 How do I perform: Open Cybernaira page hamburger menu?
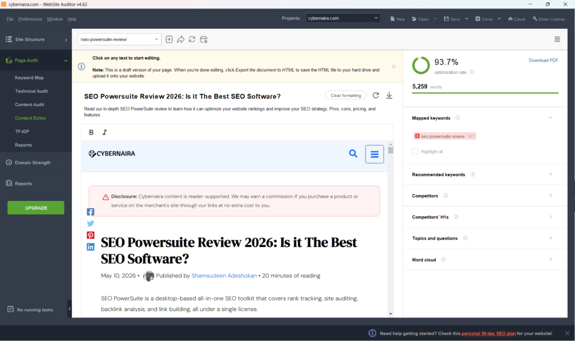pyautogui.click(x=375, y=154)
